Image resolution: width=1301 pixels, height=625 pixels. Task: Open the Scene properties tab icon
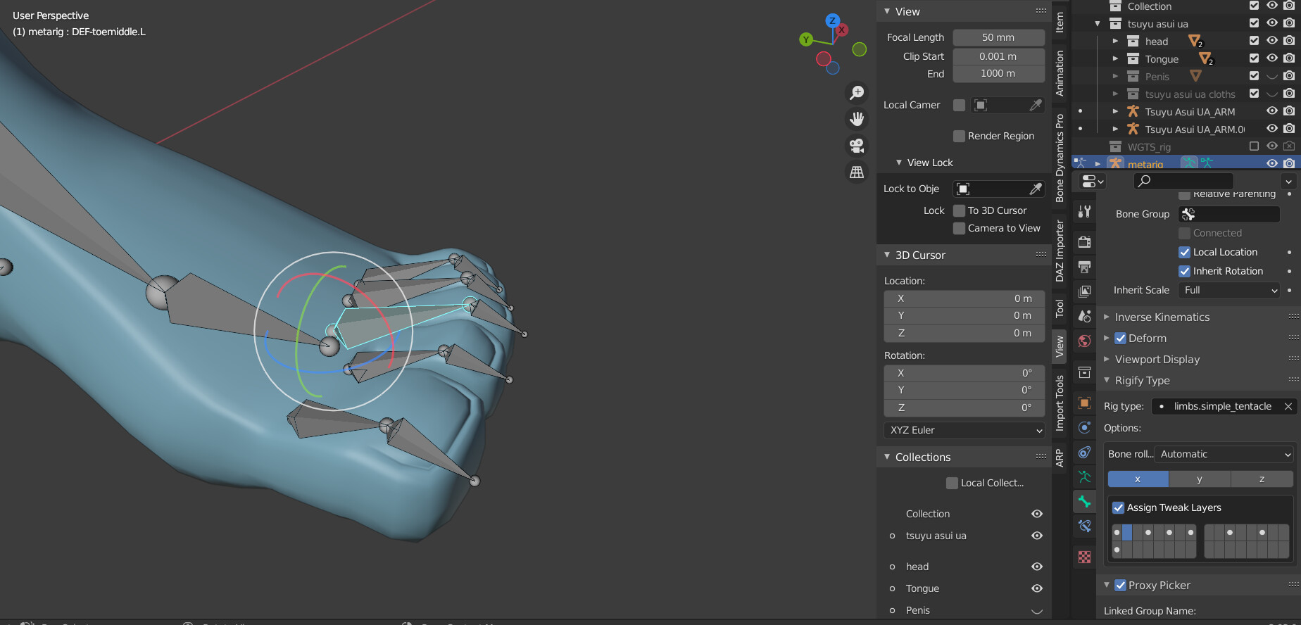pyautogui.click(x=1085, y=316)
